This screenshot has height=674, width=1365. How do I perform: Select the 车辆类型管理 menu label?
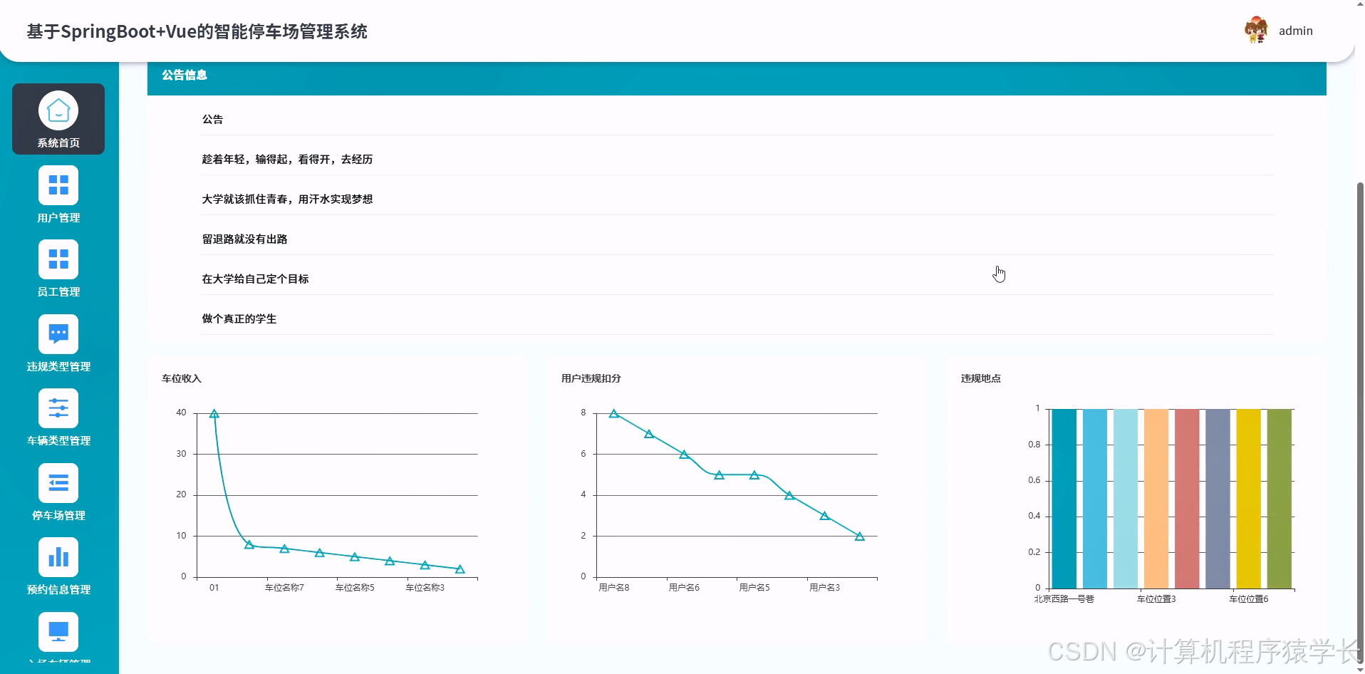click(x=58, y=441)
